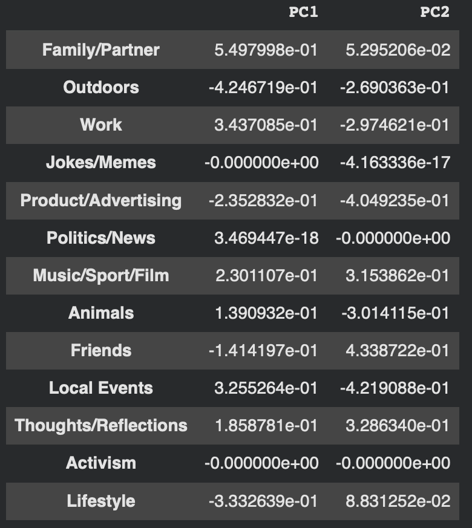Click Family/Partner PC1 value 5.497998e-01
This screenshot has width=472, height=528.
(266, 50)
